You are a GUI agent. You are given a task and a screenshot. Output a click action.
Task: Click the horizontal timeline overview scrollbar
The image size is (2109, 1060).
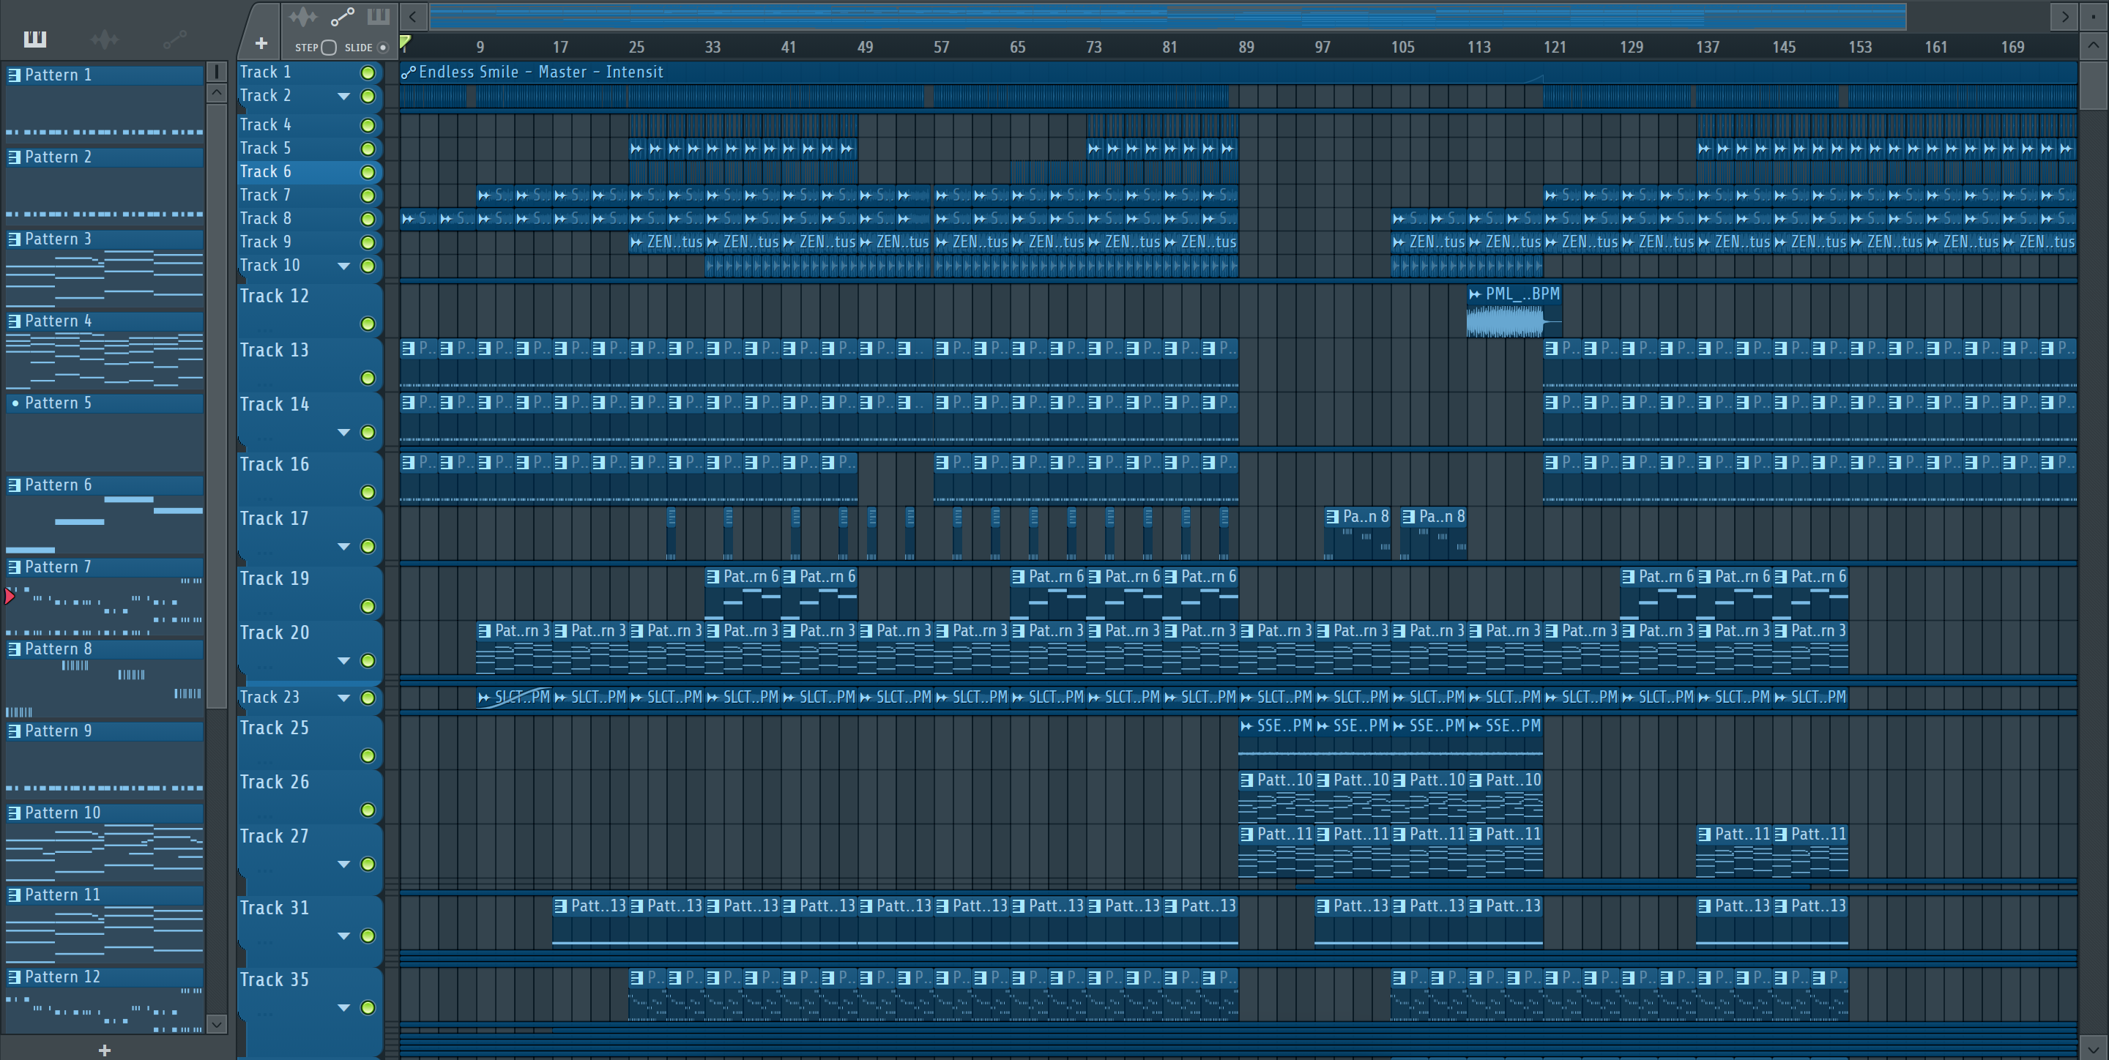(x=1167, y=15)
